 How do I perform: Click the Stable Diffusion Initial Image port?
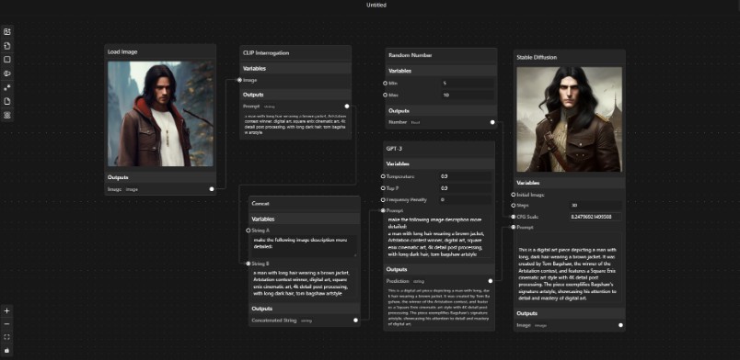click(x=513, y=194)
